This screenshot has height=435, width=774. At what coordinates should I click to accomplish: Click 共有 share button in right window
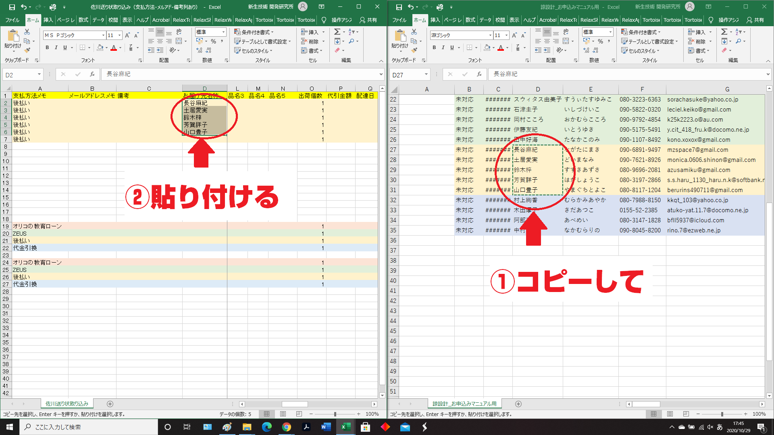click(755, 20)
